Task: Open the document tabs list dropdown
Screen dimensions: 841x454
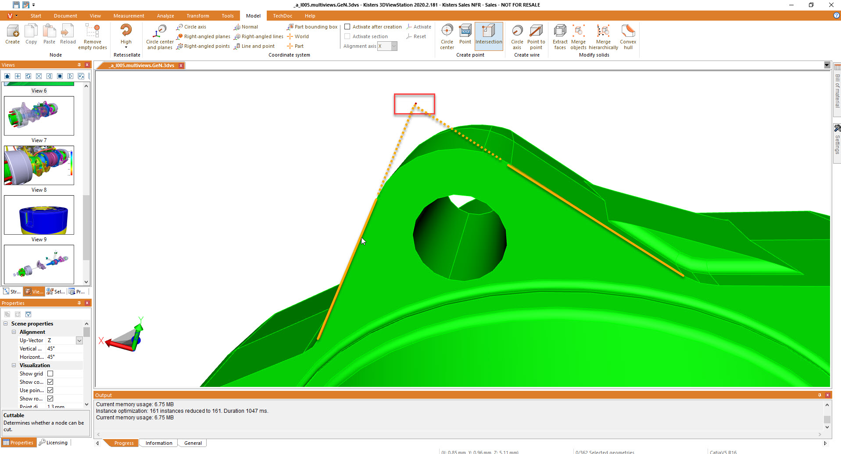Action: pyautogui.click(x=827, y=65)
